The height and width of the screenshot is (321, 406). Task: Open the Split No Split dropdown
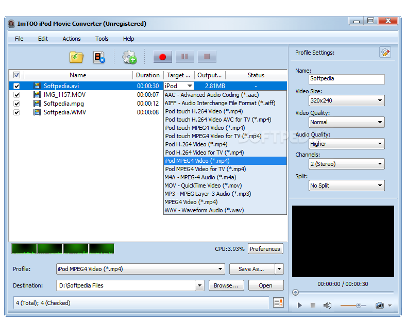coord(346,185)
